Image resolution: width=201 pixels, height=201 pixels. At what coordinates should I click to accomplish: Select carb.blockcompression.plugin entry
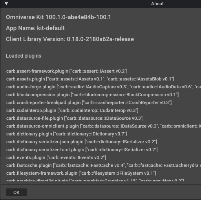[92, 95]
